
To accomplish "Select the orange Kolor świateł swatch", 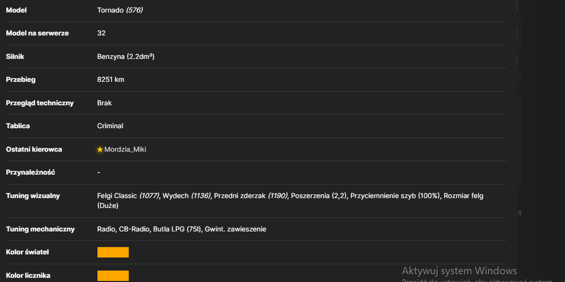I will point(113,253).
